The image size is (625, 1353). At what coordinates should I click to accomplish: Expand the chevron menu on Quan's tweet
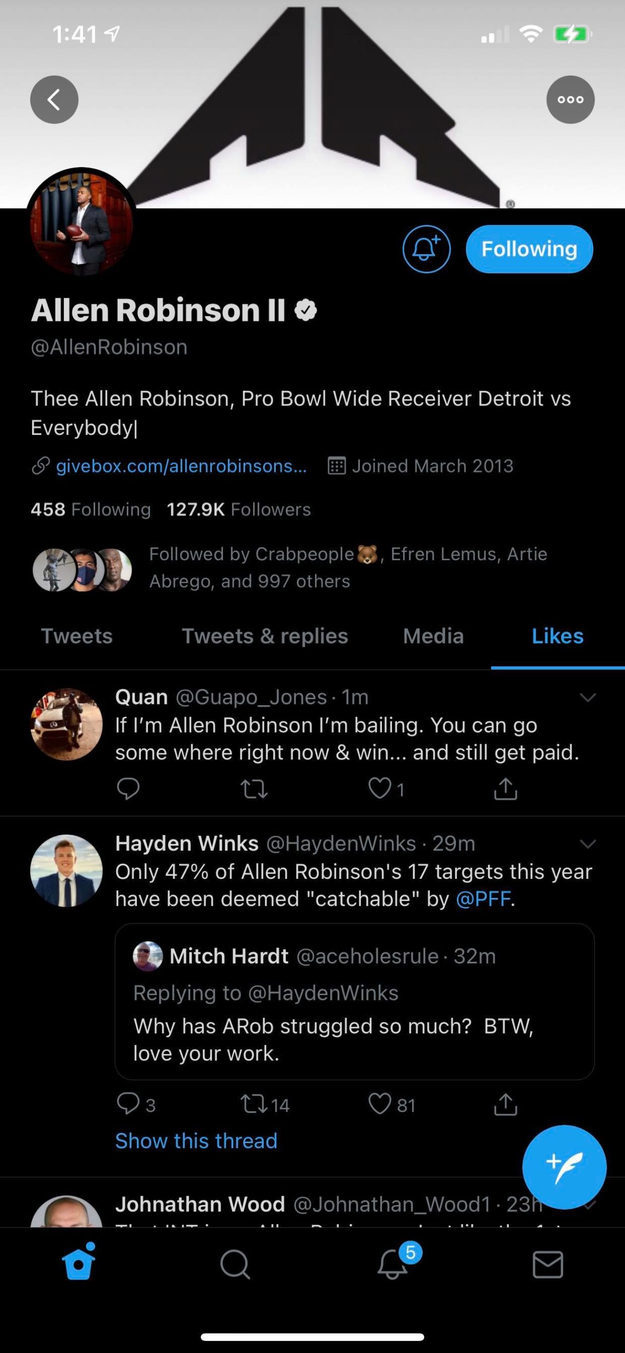tap(587, 698)
